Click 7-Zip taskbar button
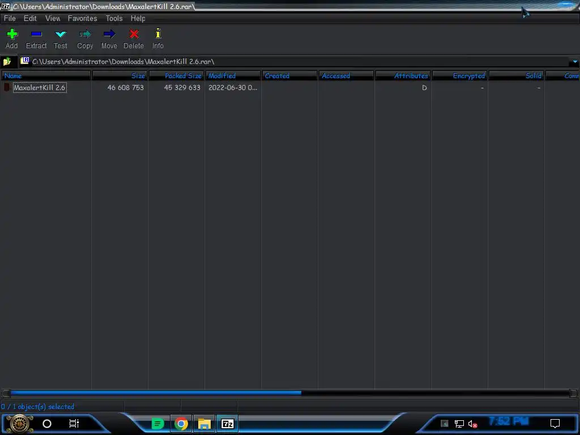The height and width of the screenshot is (435, 580). pos(228,424)
